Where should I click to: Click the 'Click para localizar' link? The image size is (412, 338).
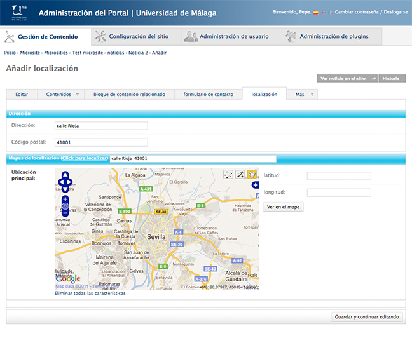pos(85,158)
